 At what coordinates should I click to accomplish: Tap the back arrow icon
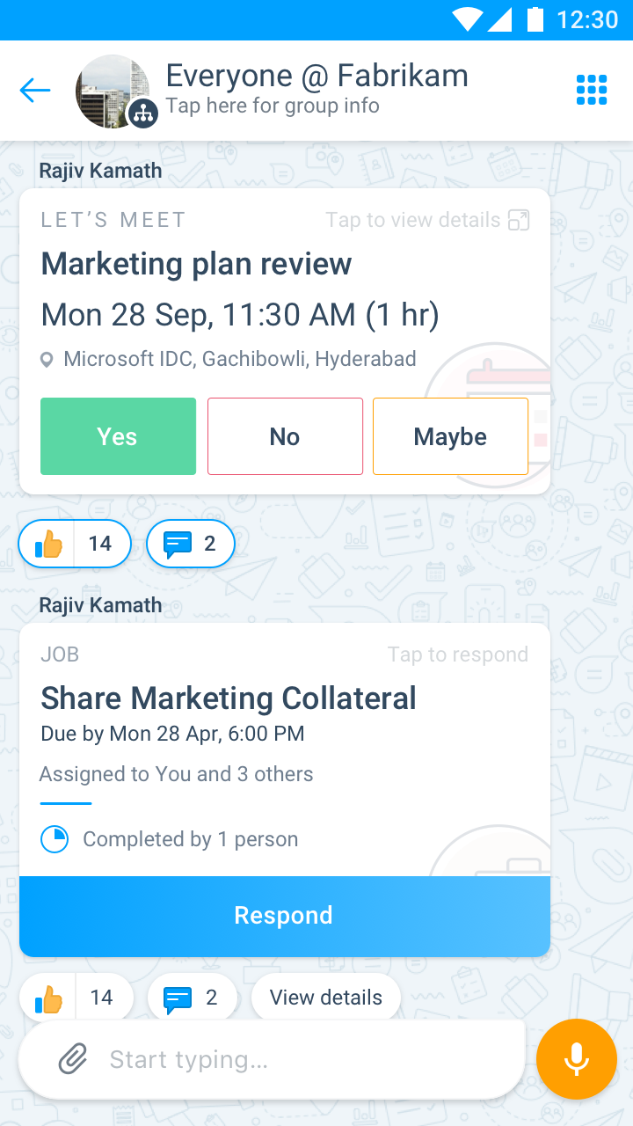(x=35, y=90)
